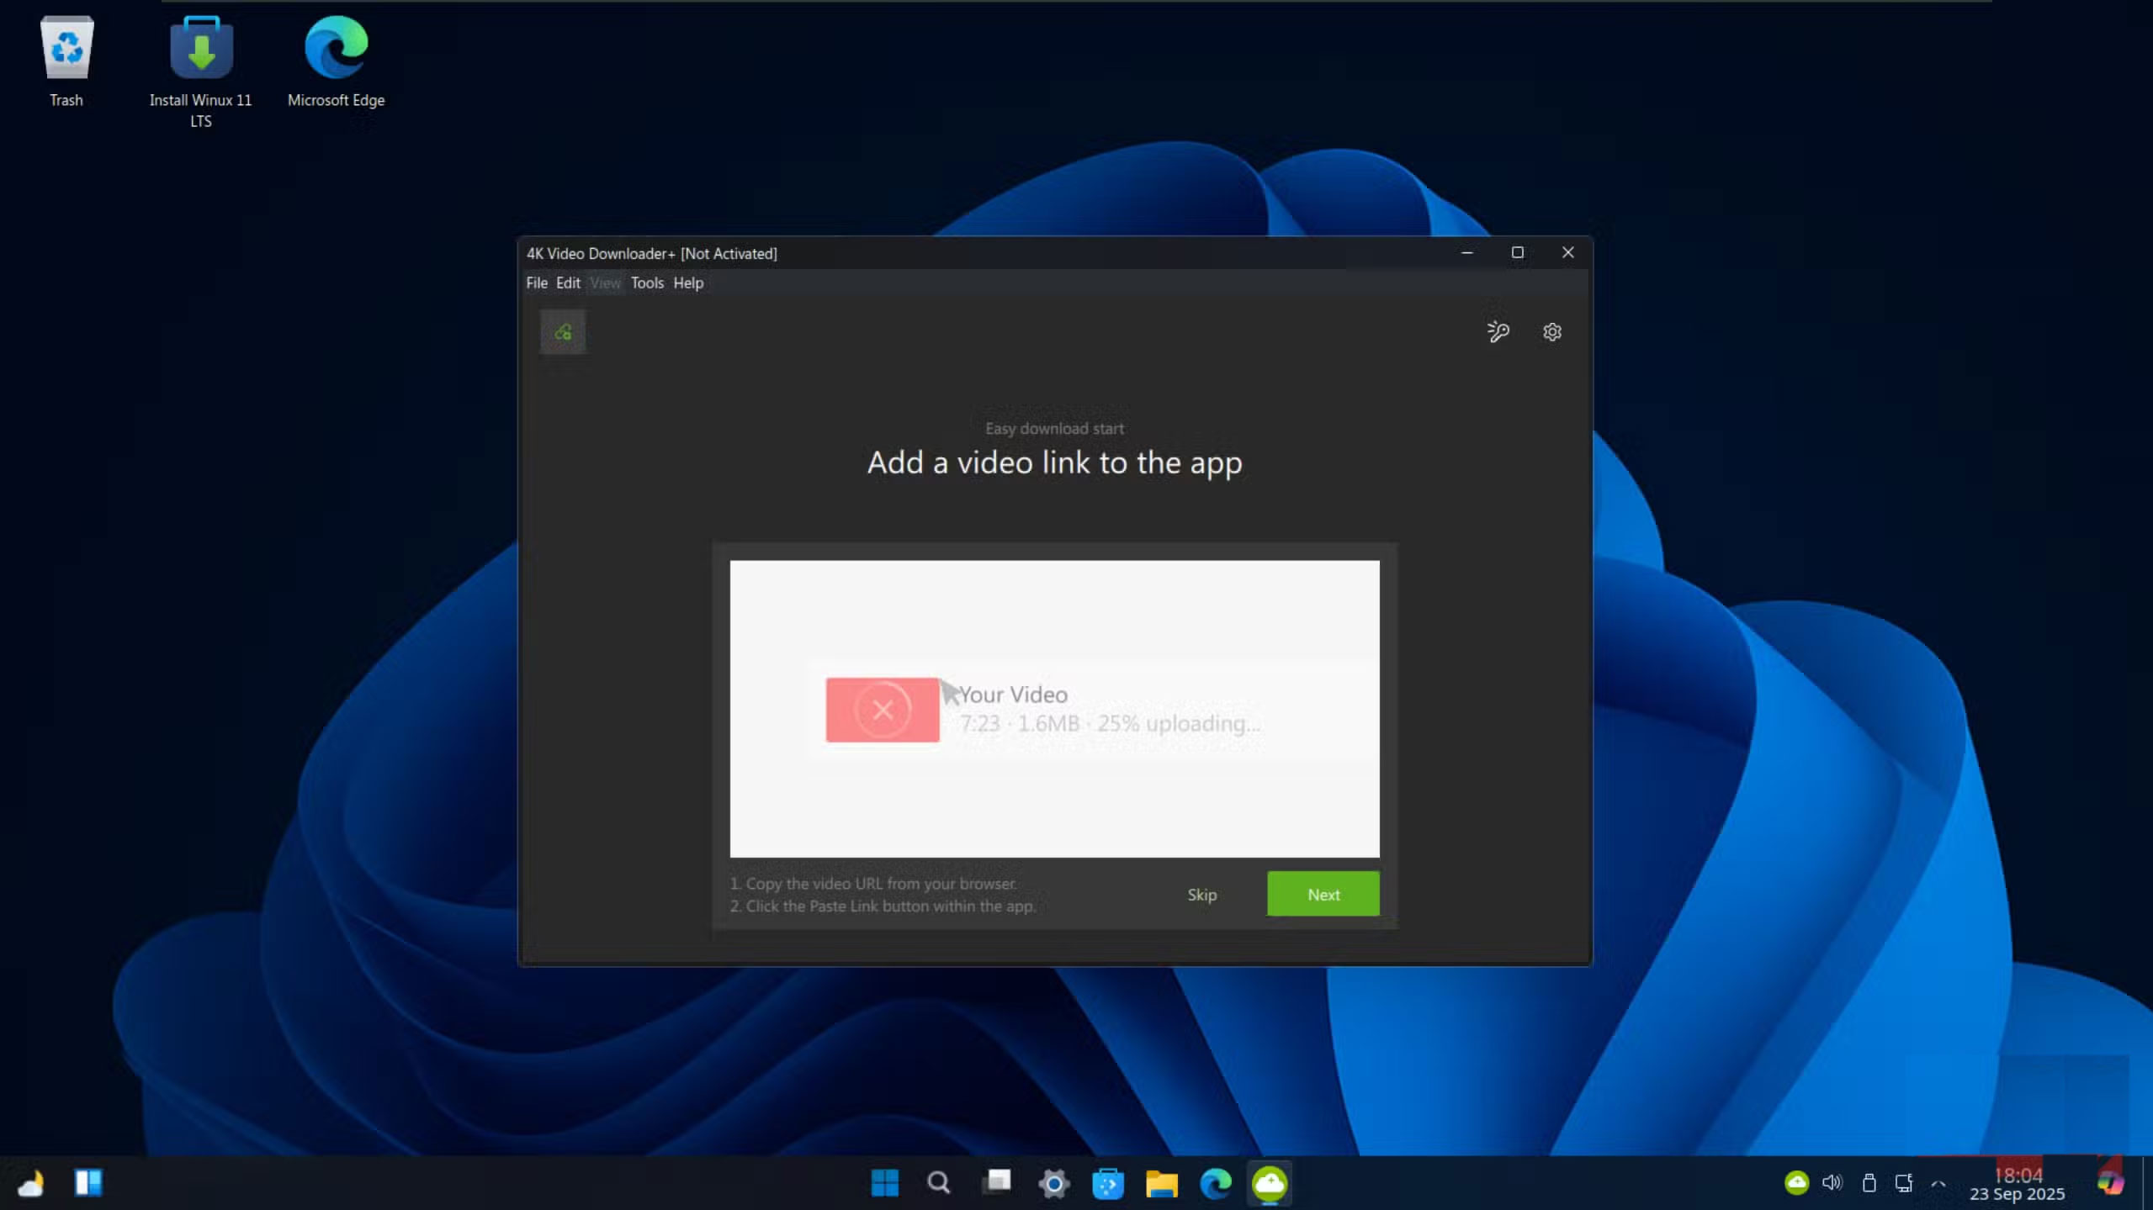The height and width of the screenshot is (1210, 2153).
Task: Open the Help menu
Action: click(687, 283)
